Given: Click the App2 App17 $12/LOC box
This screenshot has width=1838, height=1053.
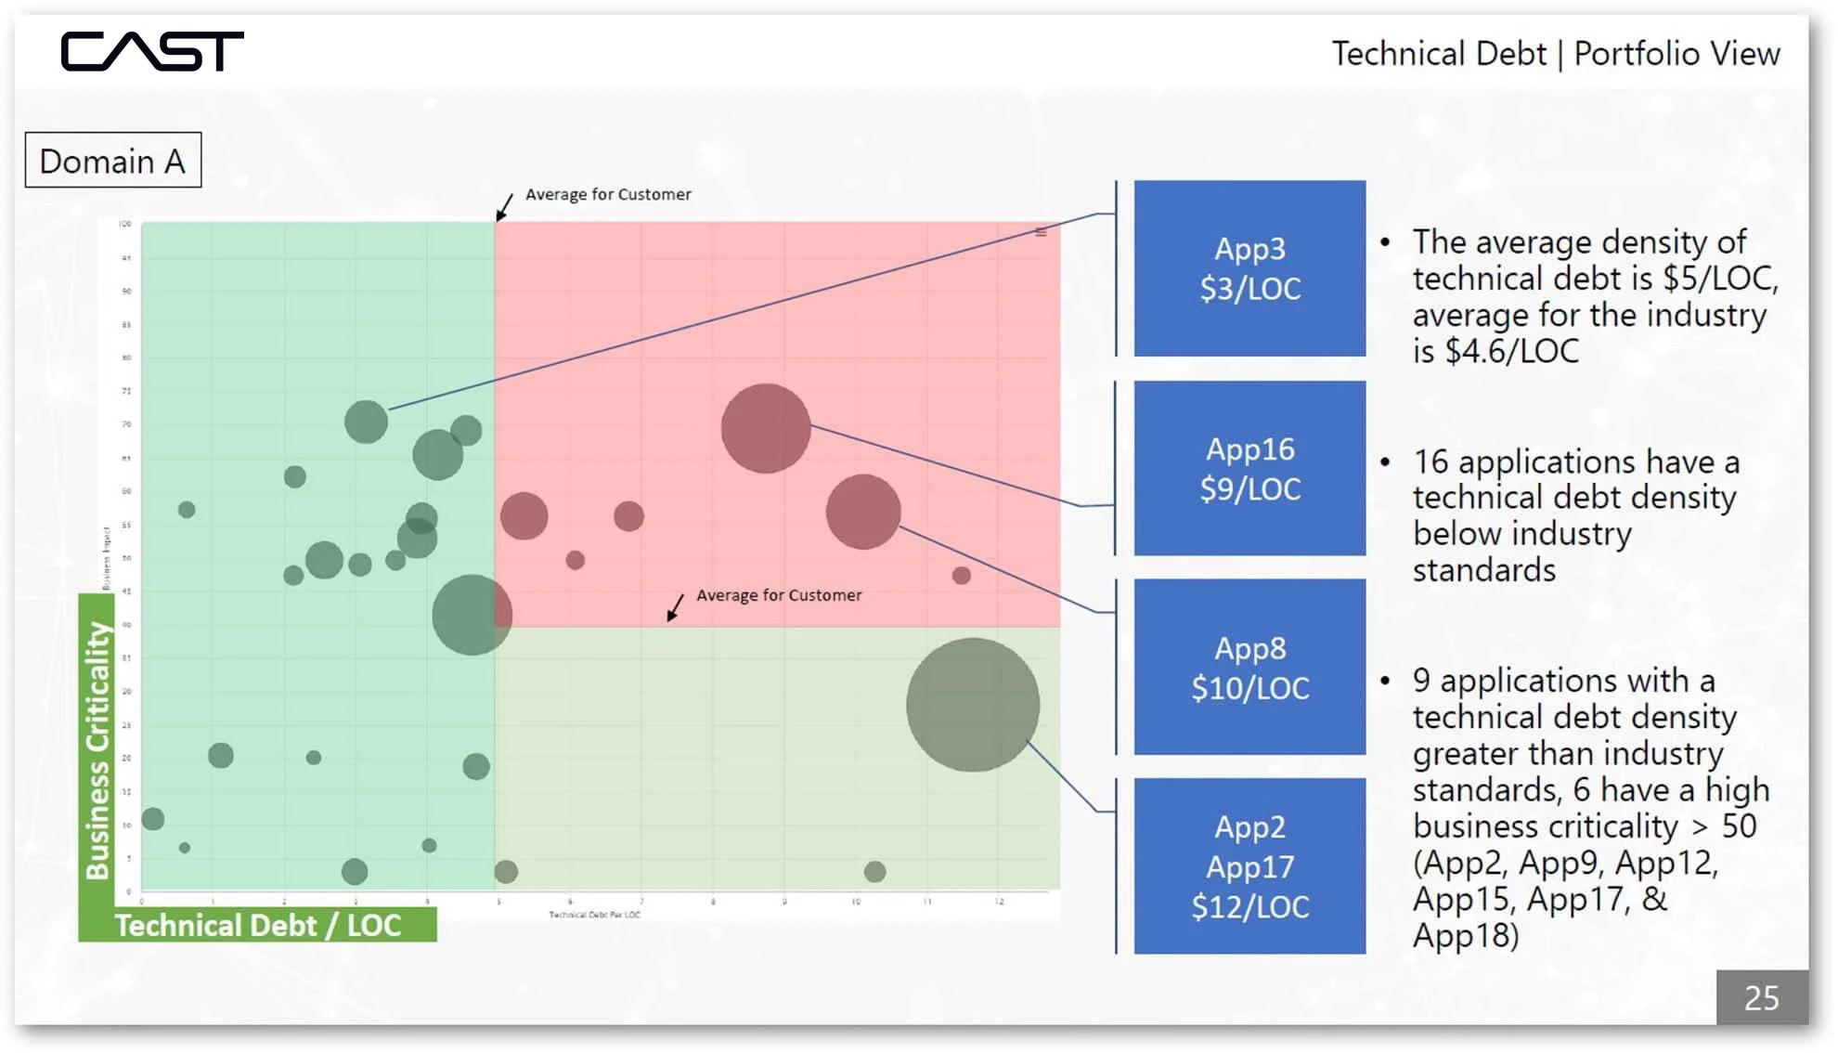Looking at the screenshot, I should pyautogui.click(x=1249, y=865).
